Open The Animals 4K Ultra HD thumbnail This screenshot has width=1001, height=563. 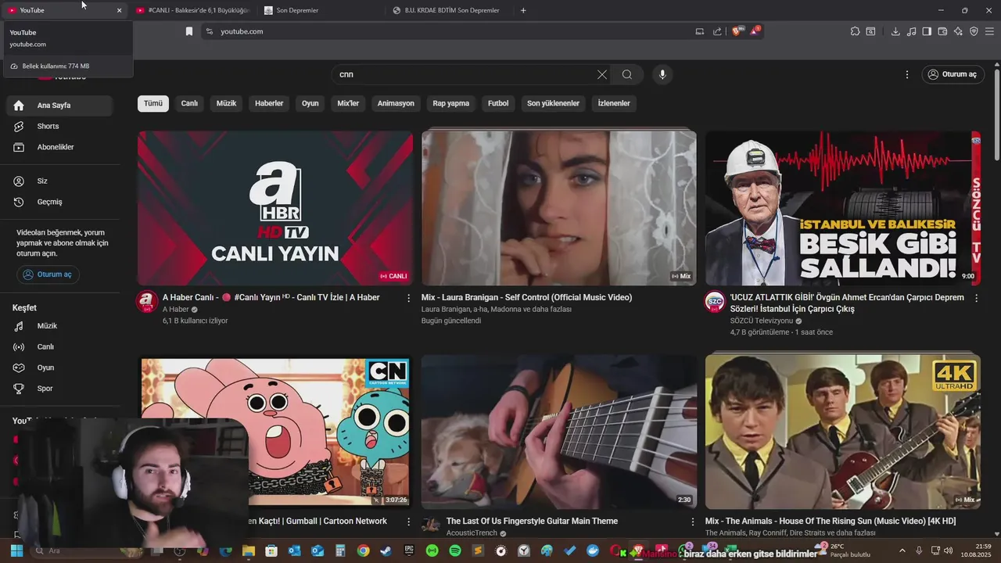[843, 432]
